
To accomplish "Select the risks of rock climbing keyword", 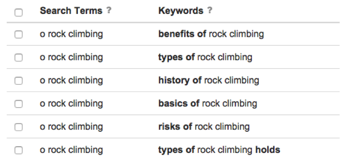I will pyautogui.click(x=204, y=127).
